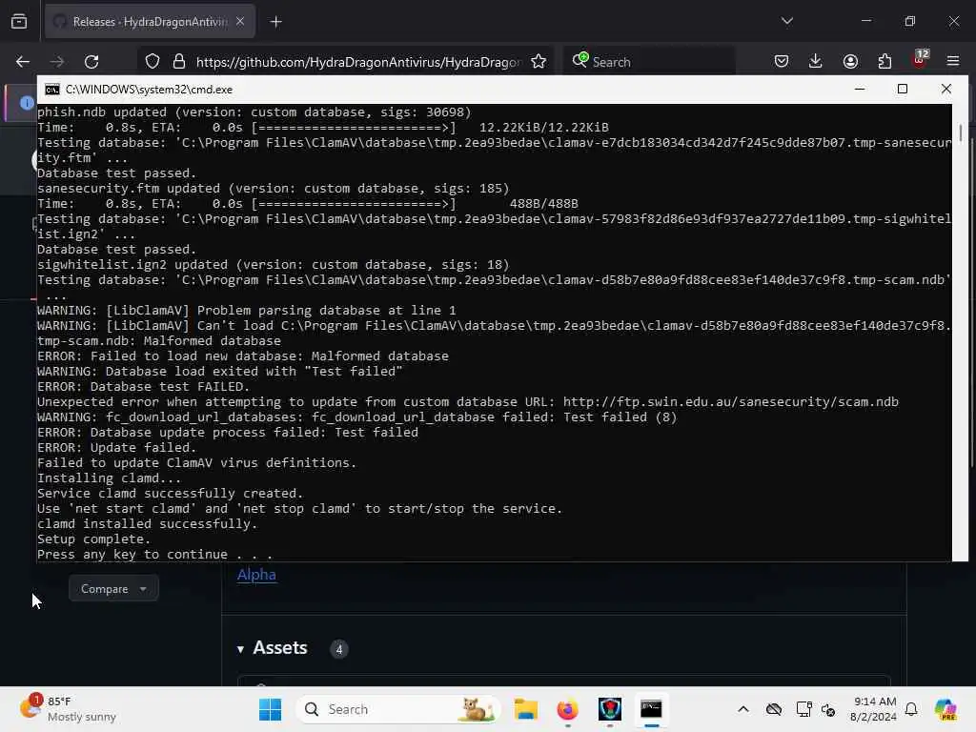Click 'ERROR: Update failed.' line
This screenshot has height=732, width=976.
[x=116, y=448]
